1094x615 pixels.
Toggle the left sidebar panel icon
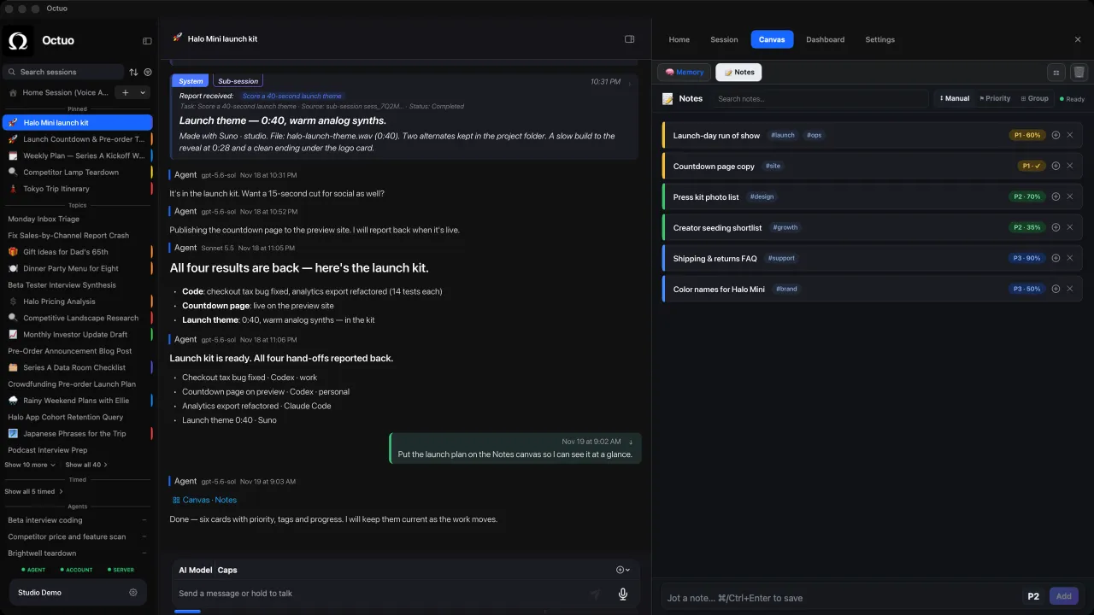tap(147, 41)
